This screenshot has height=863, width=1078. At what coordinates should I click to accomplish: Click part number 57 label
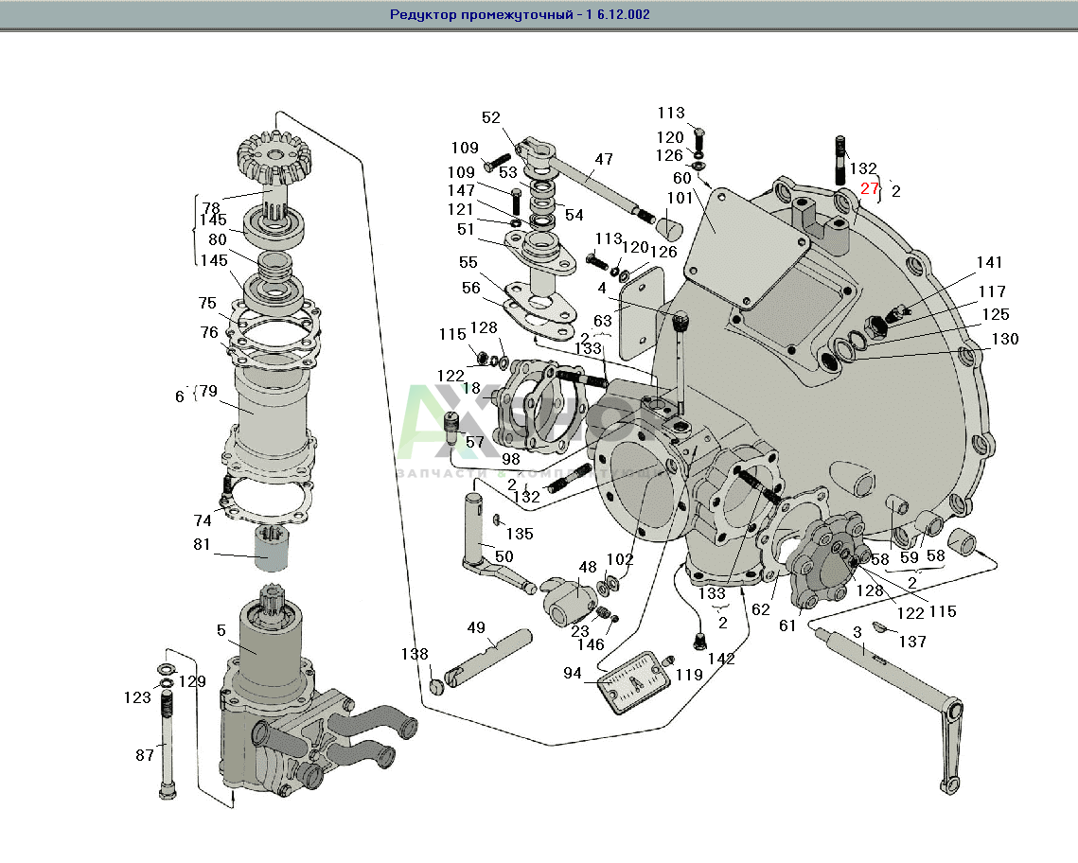(x=474, y=442)
